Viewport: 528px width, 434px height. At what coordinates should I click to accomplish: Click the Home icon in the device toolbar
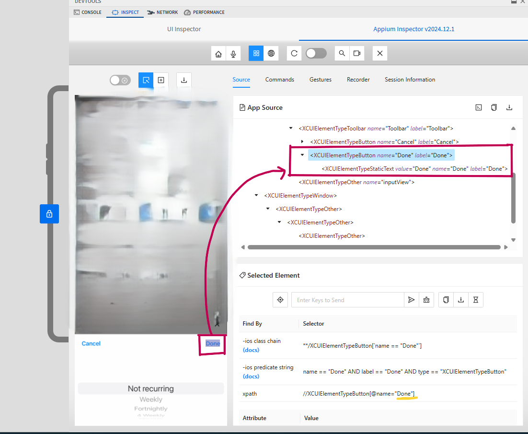218,54
